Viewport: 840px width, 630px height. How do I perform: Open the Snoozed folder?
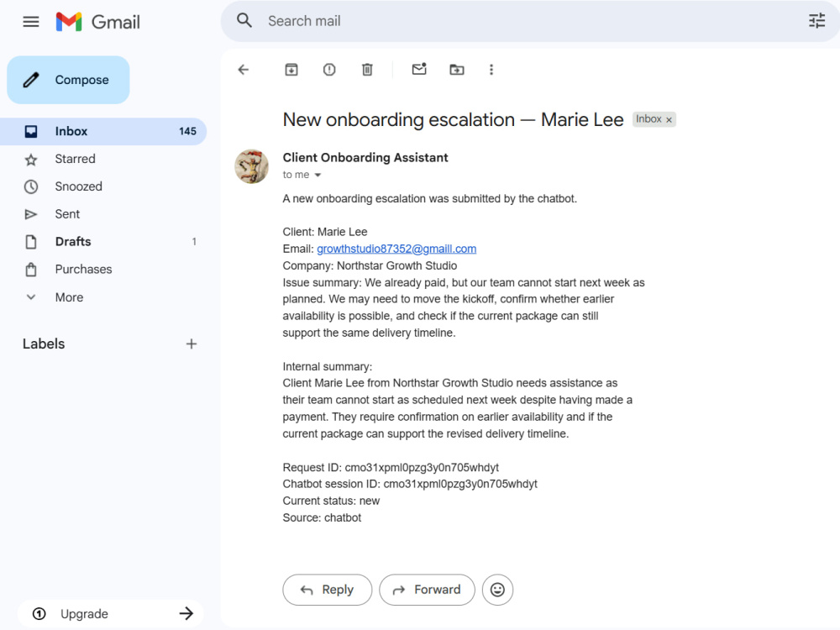[x=102, y=186]
